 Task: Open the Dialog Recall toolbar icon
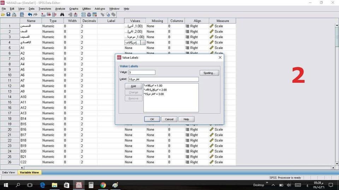[x=22, y=15]
